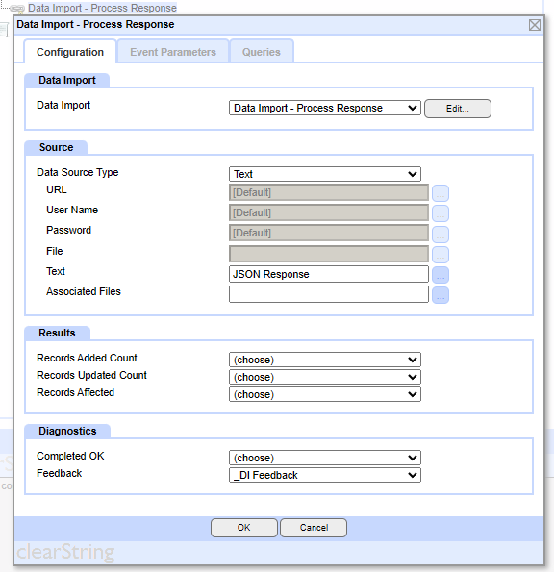Screen dimensions: 554x572
Task: Click into the Text field containing JSON Response
Action: [329, 274]
